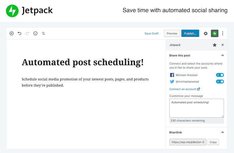Click the Customize your message text area
This screenshot has height=153, width=234.
coord(197,108)
